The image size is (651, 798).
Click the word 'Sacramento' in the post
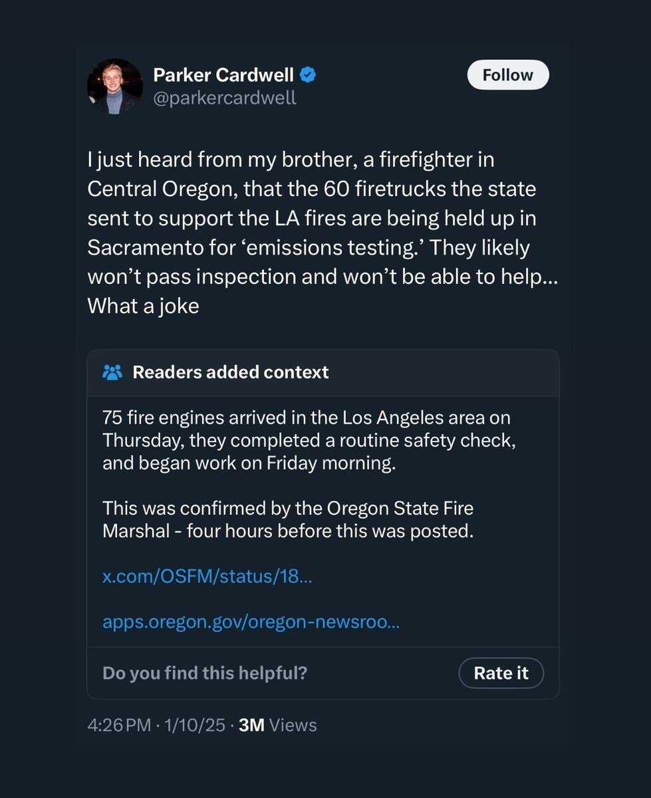point(146,248)
